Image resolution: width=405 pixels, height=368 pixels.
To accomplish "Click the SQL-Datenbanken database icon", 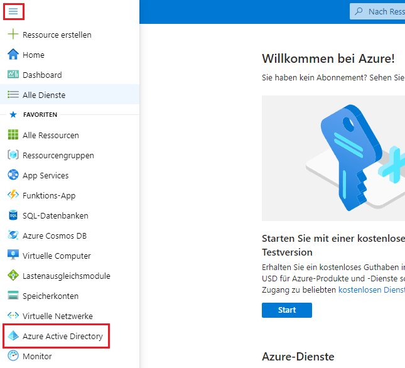I will click(13, 215).
